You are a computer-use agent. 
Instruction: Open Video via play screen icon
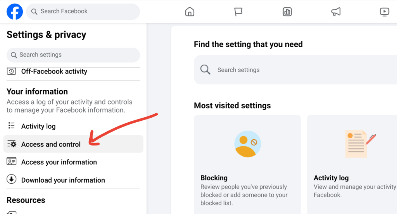[384, 12]
